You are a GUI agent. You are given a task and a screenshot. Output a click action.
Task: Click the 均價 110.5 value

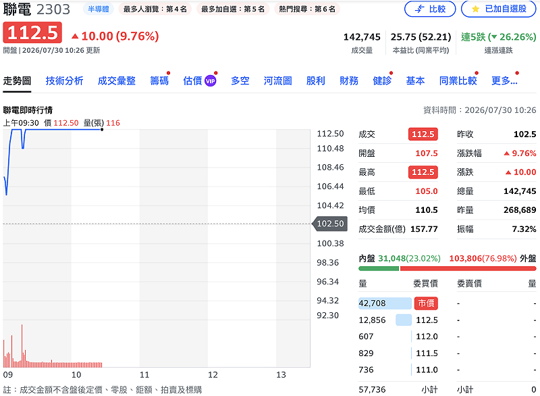[427, 210]
